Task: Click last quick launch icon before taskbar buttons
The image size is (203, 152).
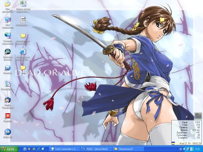Action: pos(43,149)
